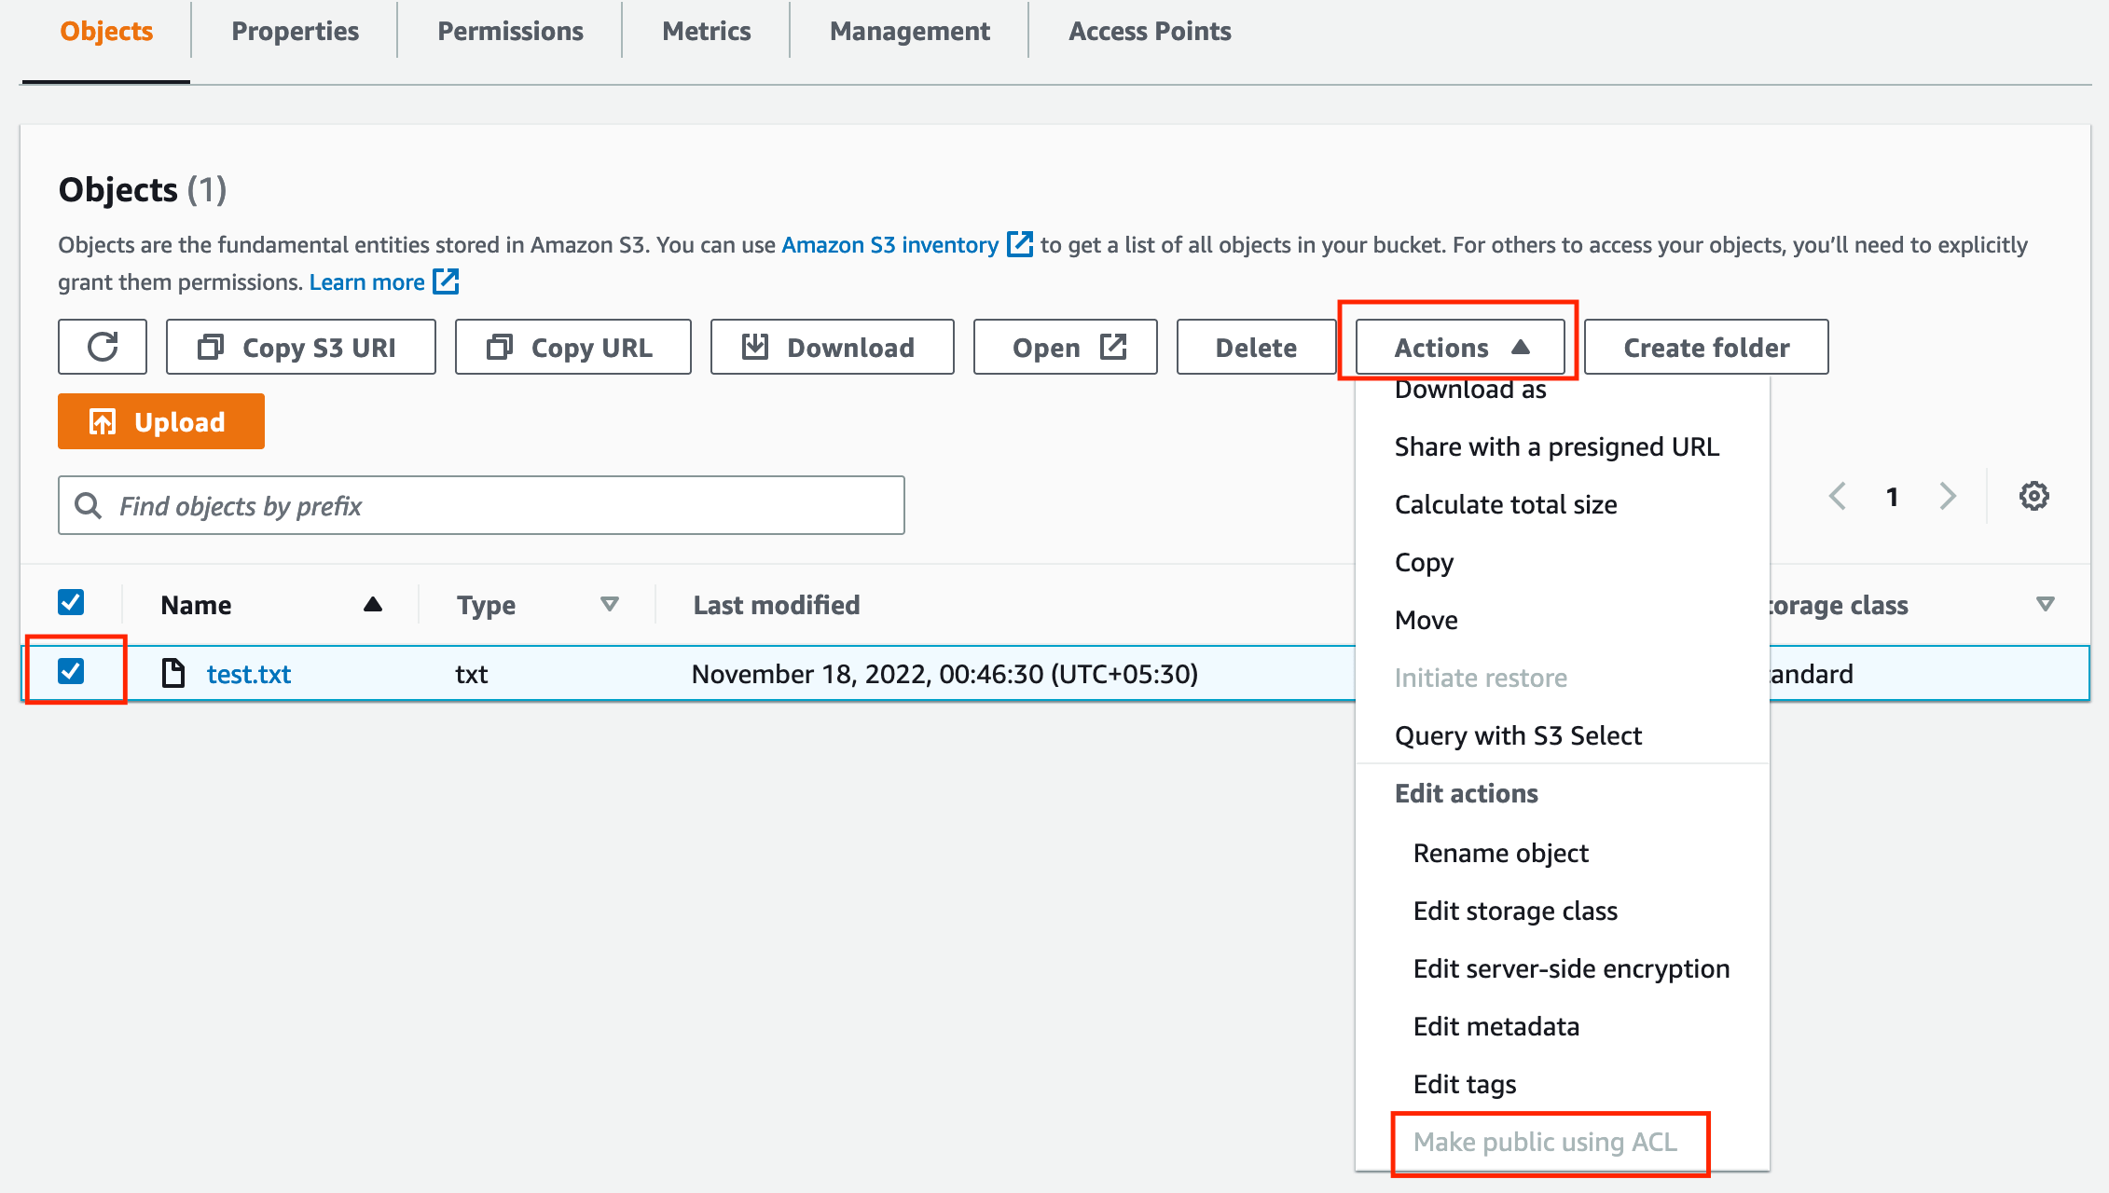Sort by Type column arrow
The height and width of the screenshot is (1193, 2109).
pos(610,604)
